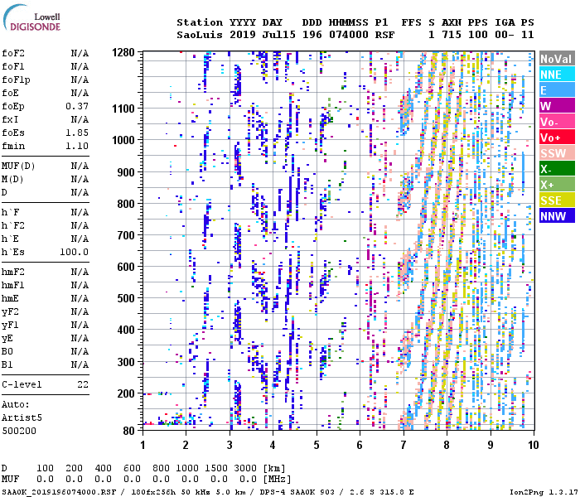Select the SSE yellow legend swatch

(557, 200)
